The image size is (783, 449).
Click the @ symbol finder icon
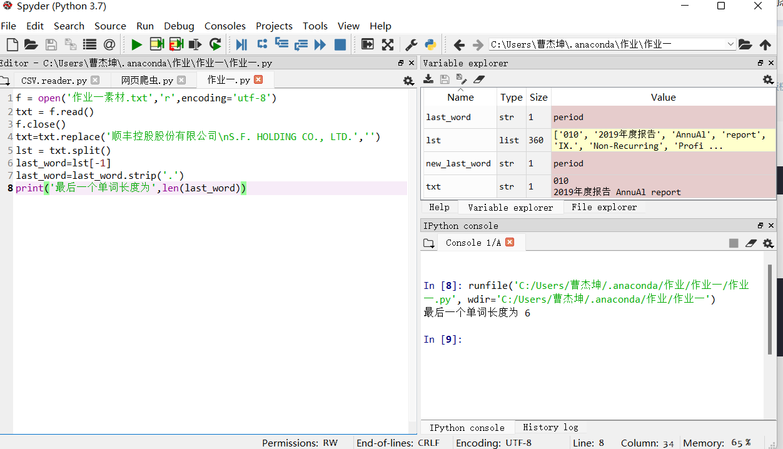[109, 44]
